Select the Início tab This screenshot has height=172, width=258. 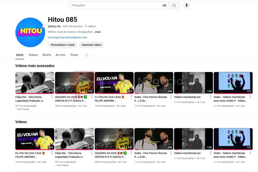click(x=20, y=55)
